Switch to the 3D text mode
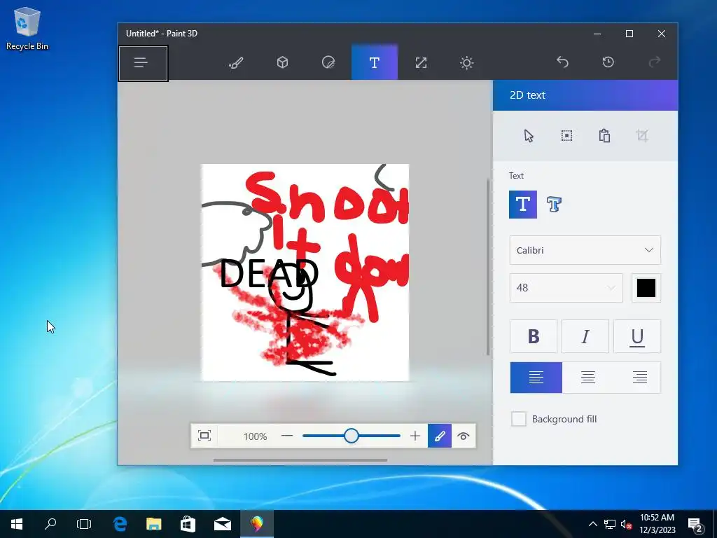Viewport: 717px width, 538px height. [554, 204]
